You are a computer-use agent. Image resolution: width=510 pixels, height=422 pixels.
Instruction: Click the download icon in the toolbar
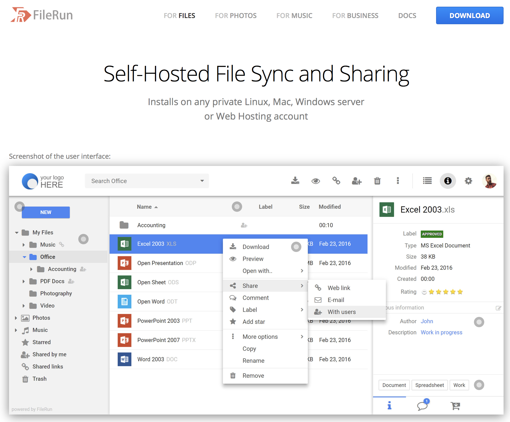tap(295, 181)
